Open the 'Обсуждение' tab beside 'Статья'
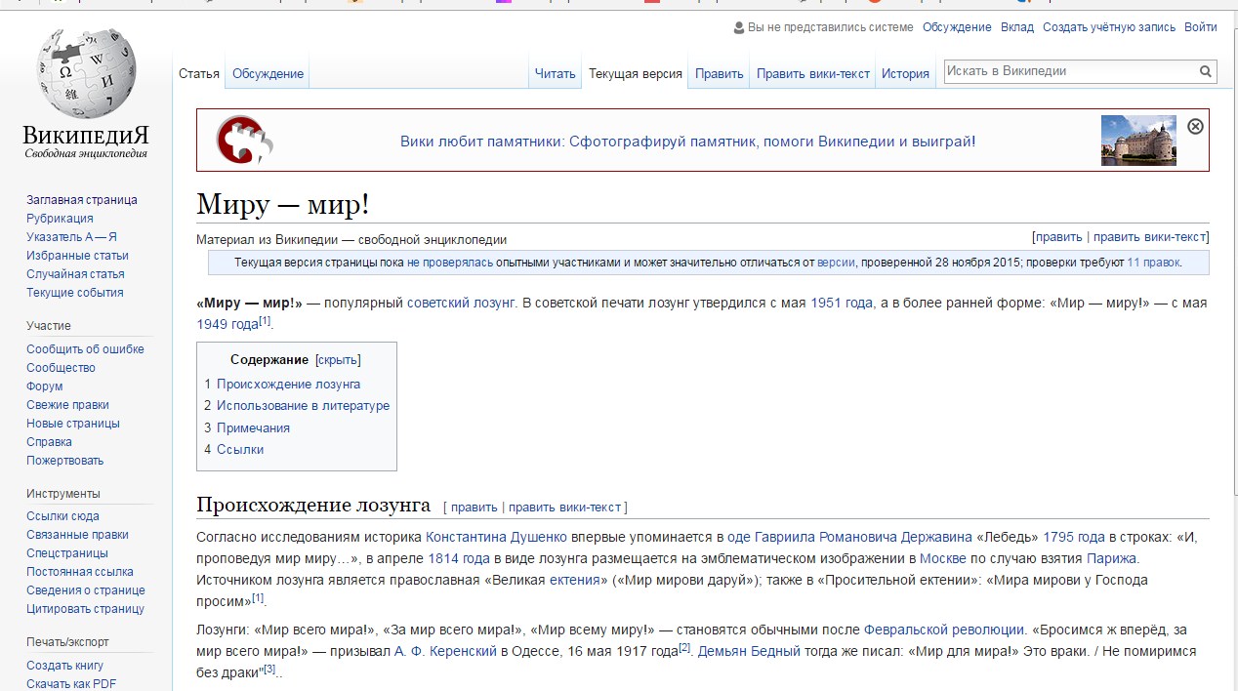Screen dimensions: 1238x691 (268, 74)
